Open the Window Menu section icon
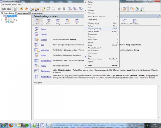The image size is (161, 128). pyautogui.click(x=134, y=22)
